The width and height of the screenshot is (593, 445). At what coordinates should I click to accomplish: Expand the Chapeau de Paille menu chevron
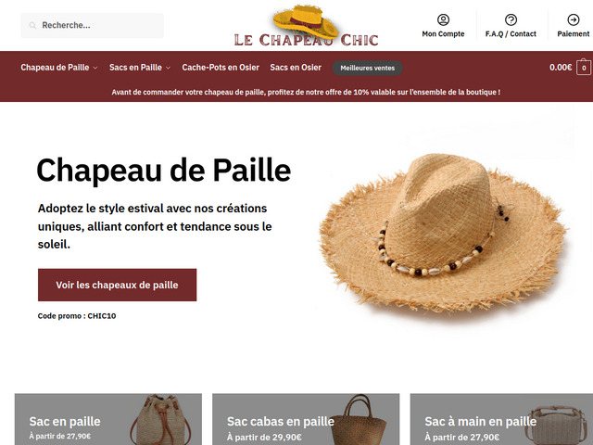coord(95,68)
